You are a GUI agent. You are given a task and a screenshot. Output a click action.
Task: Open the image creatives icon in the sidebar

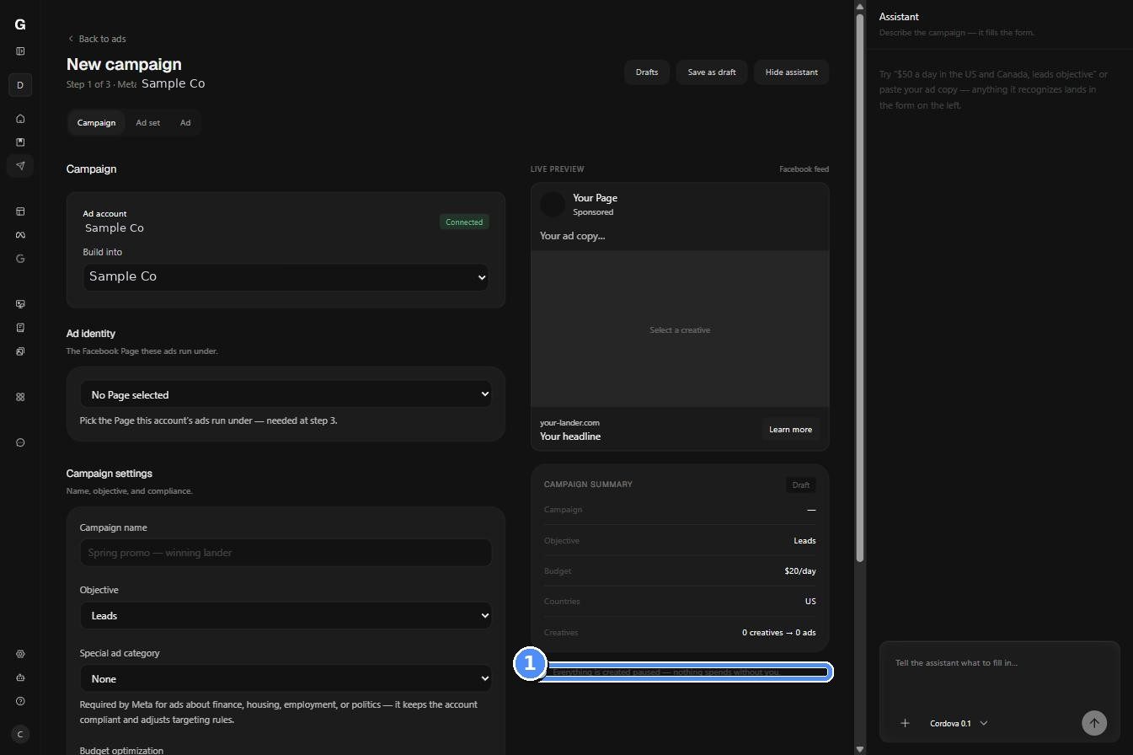[x=20, y=304]
